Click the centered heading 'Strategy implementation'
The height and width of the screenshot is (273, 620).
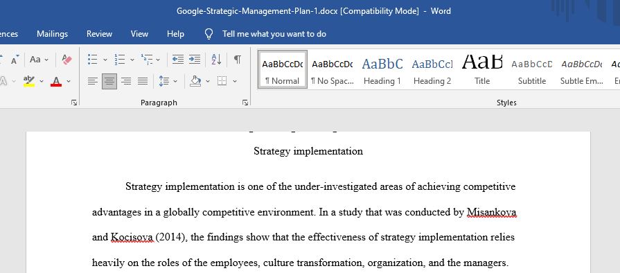click(308, 151)
